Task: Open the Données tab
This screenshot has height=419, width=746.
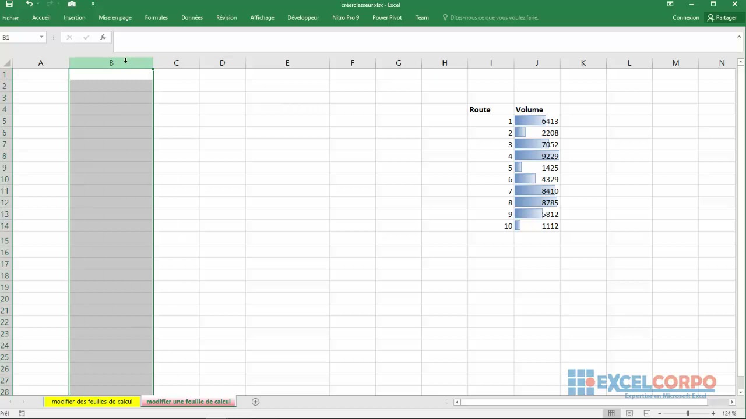Action: pos(192,17)
